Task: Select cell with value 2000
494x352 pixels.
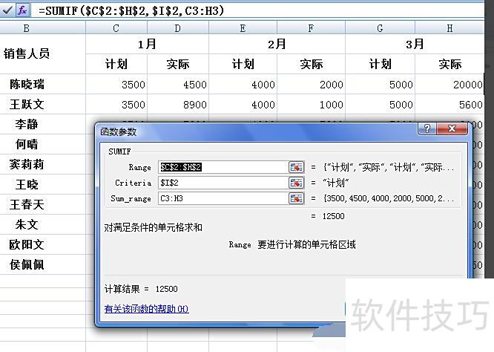Action: coord(311,84)
